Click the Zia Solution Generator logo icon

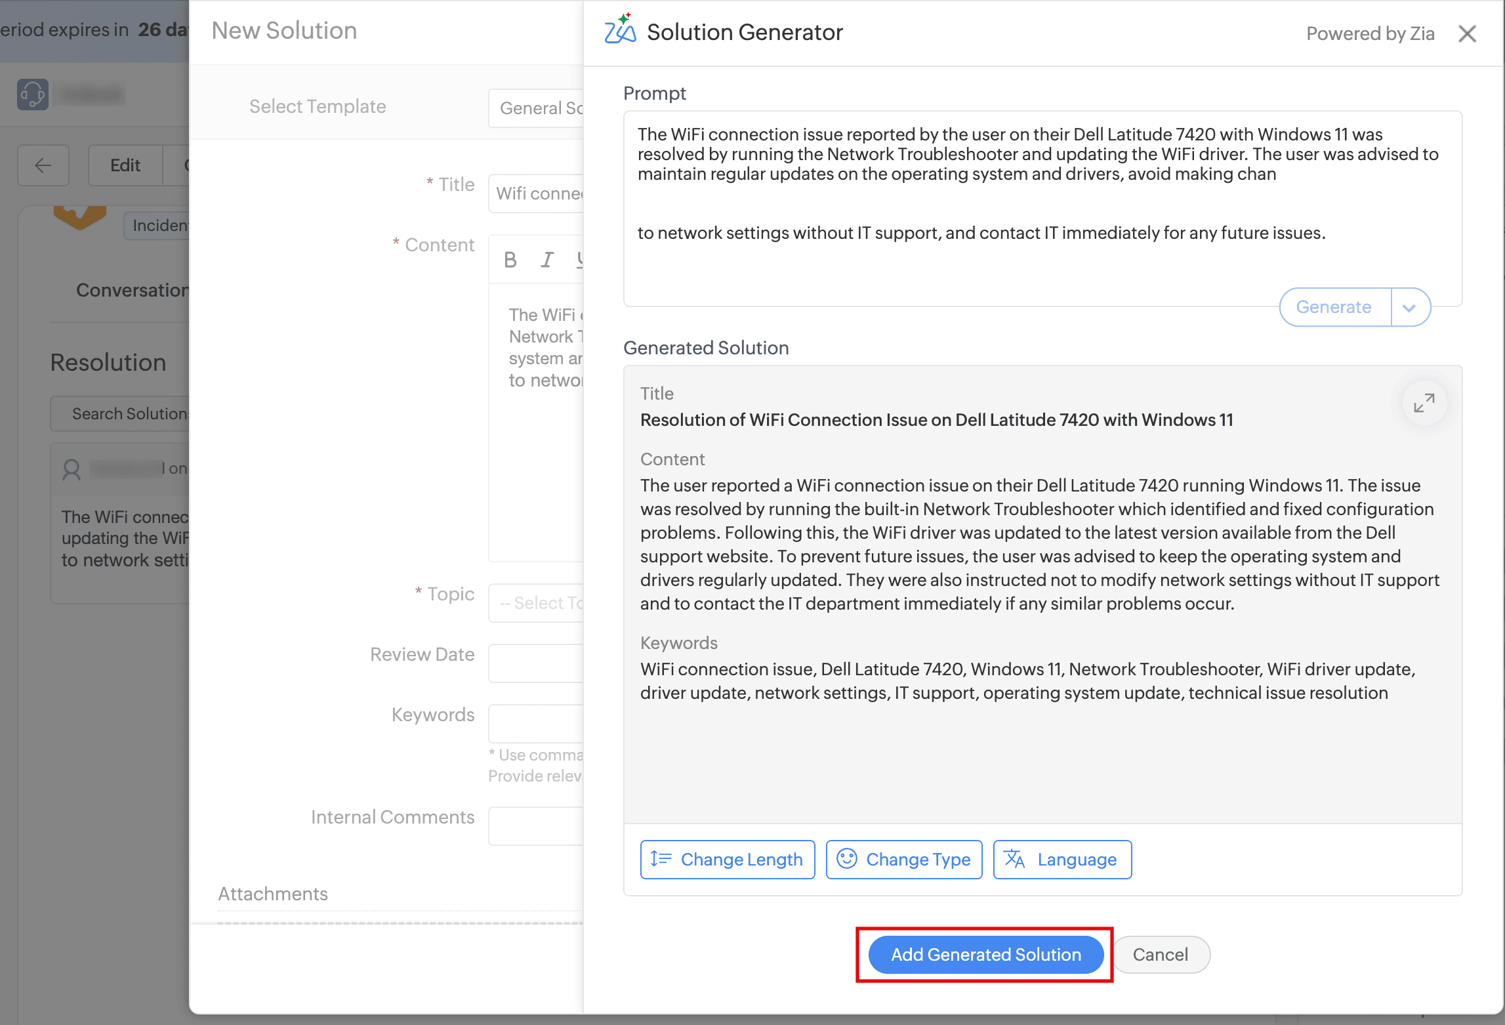[x=620, y=30]
